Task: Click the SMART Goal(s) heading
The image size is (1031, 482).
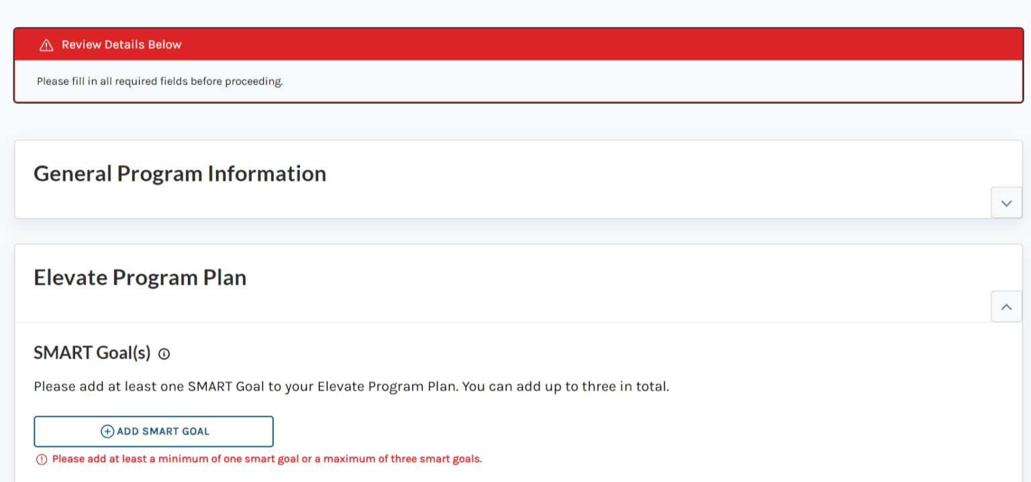Action: point(92,353)
